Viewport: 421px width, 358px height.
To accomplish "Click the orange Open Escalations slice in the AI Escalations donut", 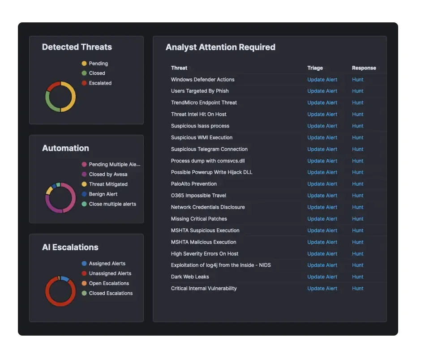I will pos(59,277).
